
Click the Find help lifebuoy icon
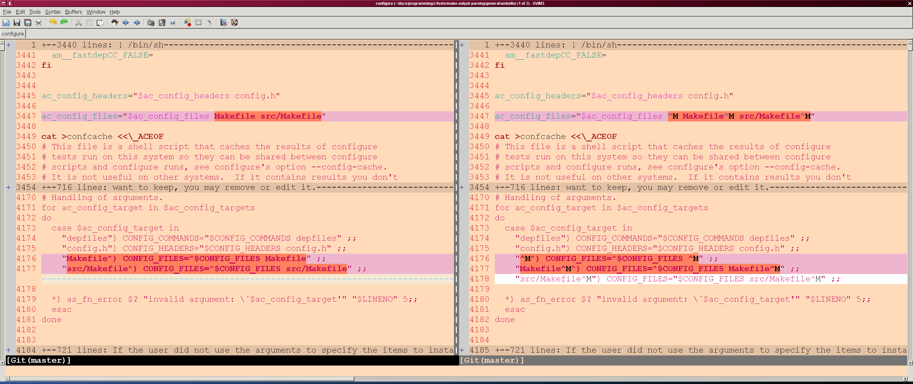click(234, 23)
